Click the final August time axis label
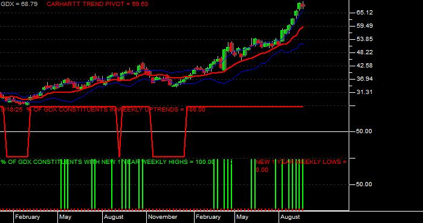 point(290,217)
